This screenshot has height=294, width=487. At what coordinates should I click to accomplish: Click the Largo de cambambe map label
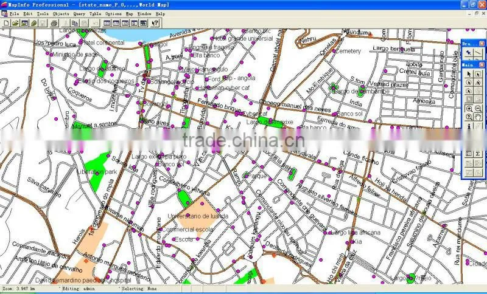pos(362,91)
